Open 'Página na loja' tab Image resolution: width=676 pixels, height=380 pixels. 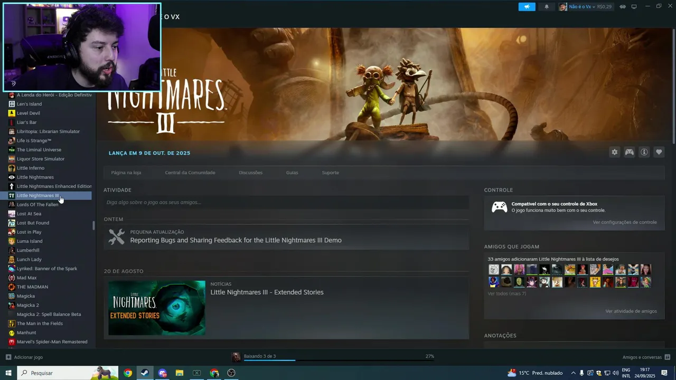126,173
